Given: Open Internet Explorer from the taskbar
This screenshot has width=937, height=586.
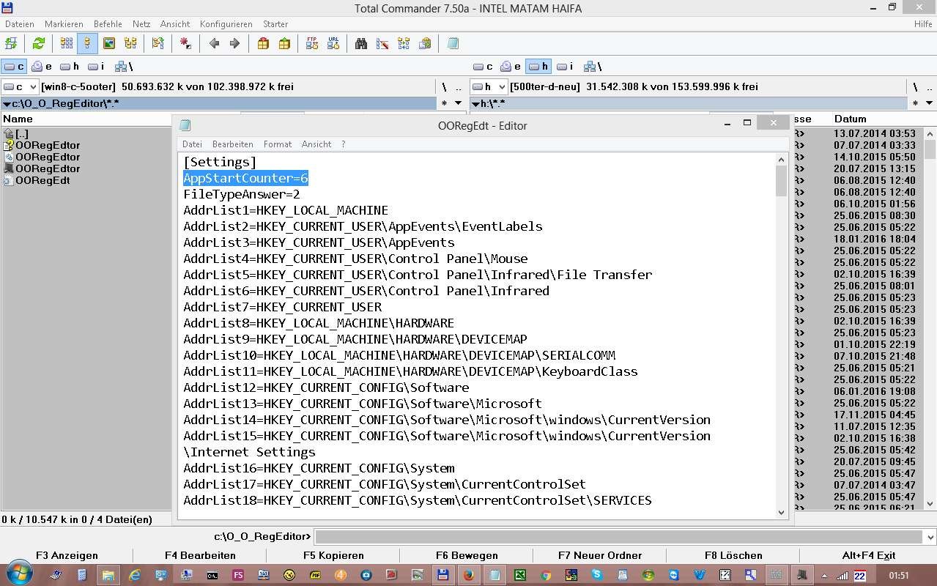Looking at the screenshot, I should click(135, 575).
